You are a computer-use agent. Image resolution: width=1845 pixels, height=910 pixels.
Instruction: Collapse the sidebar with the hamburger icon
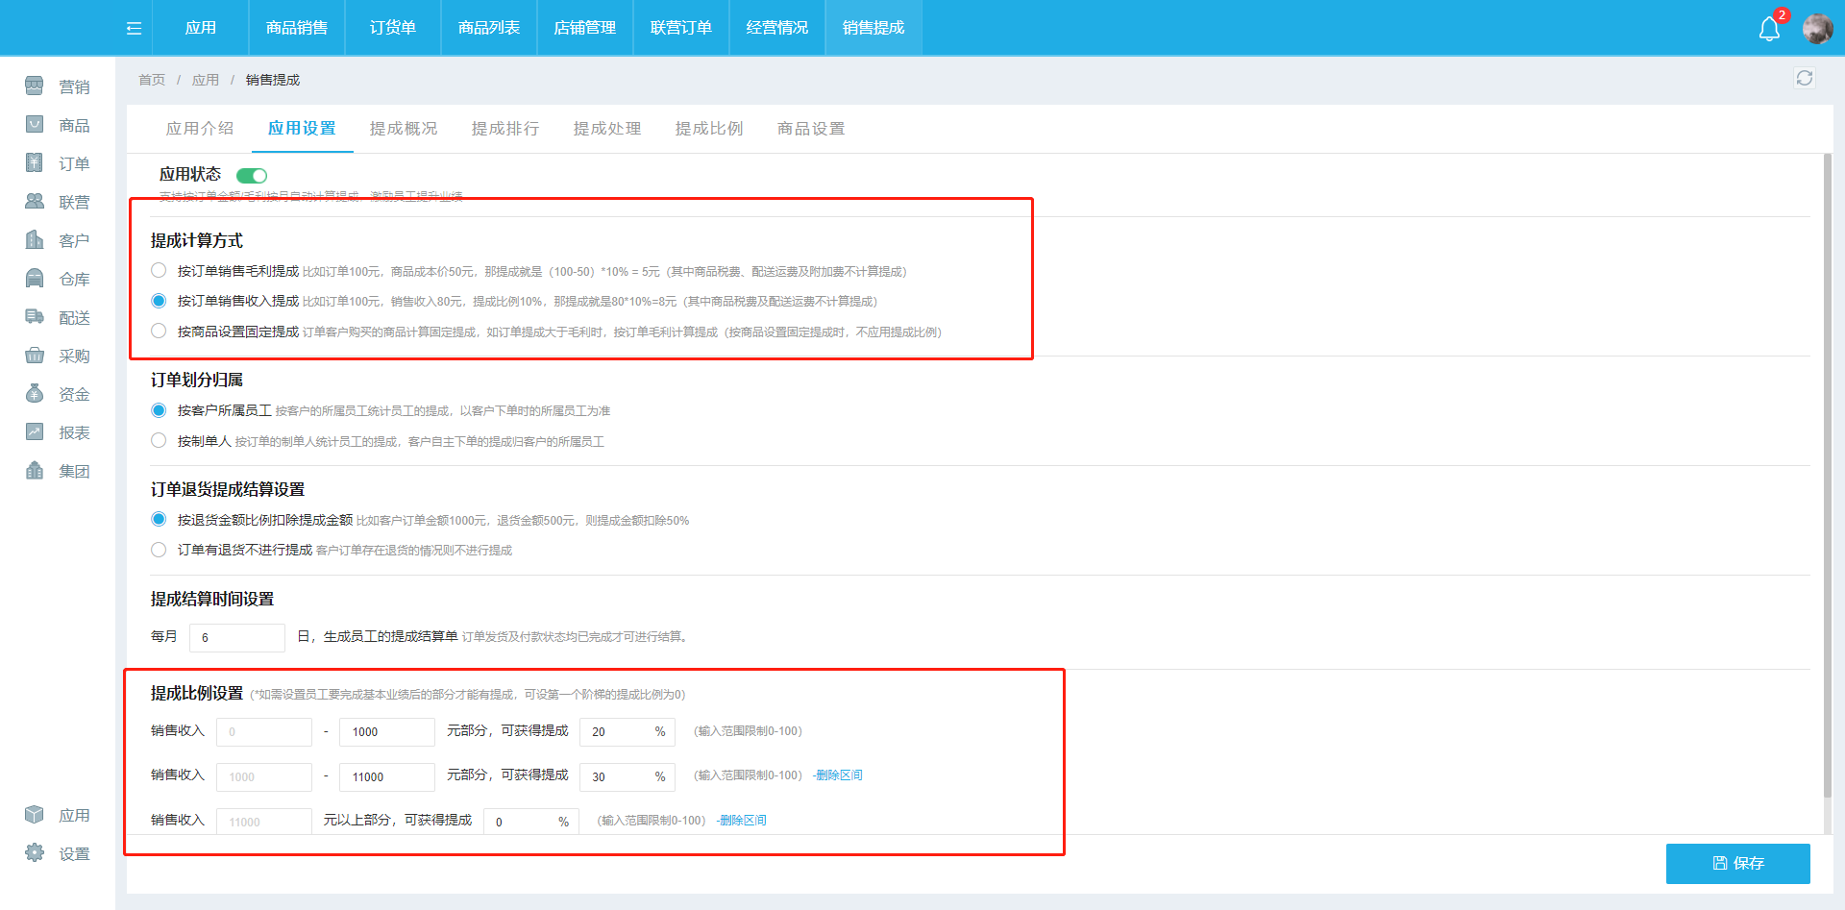coord(134,28)
